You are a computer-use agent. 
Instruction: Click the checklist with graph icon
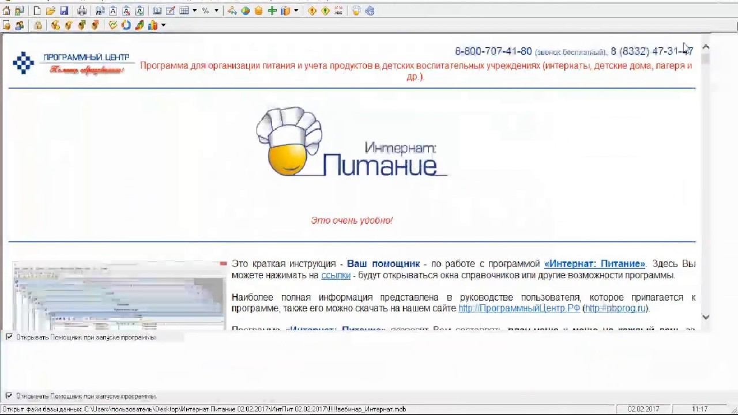(112, 25)
